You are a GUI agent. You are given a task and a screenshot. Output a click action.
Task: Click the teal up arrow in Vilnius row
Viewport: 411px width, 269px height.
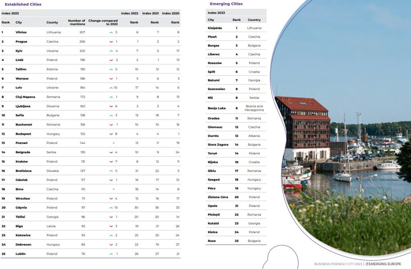(x=111, y=32)
